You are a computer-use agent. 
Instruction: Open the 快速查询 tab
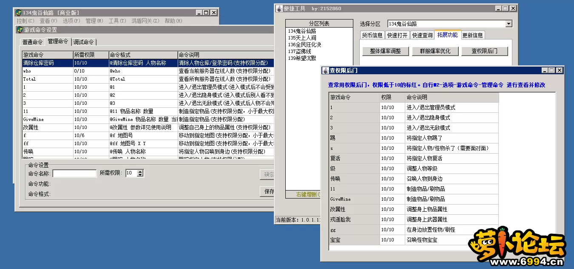point(423,35)
